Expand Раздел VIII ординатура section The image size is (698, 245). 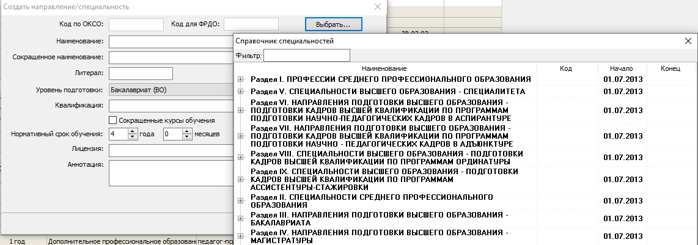[x=241, y=157]
